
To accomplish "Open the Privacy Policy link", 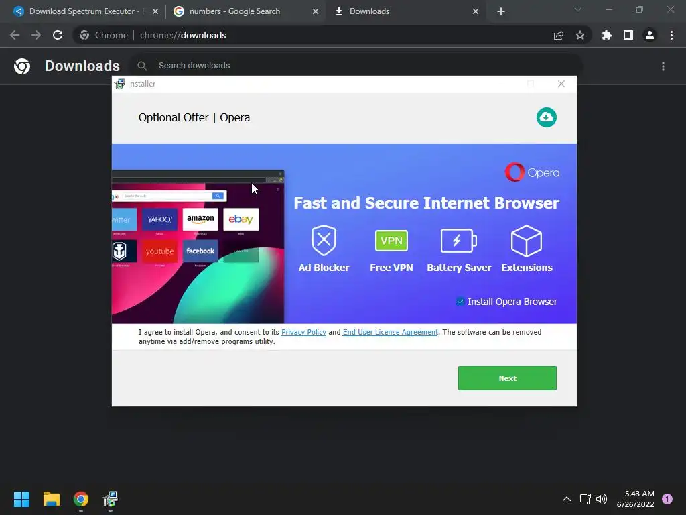I will click(x=303, y=332).
